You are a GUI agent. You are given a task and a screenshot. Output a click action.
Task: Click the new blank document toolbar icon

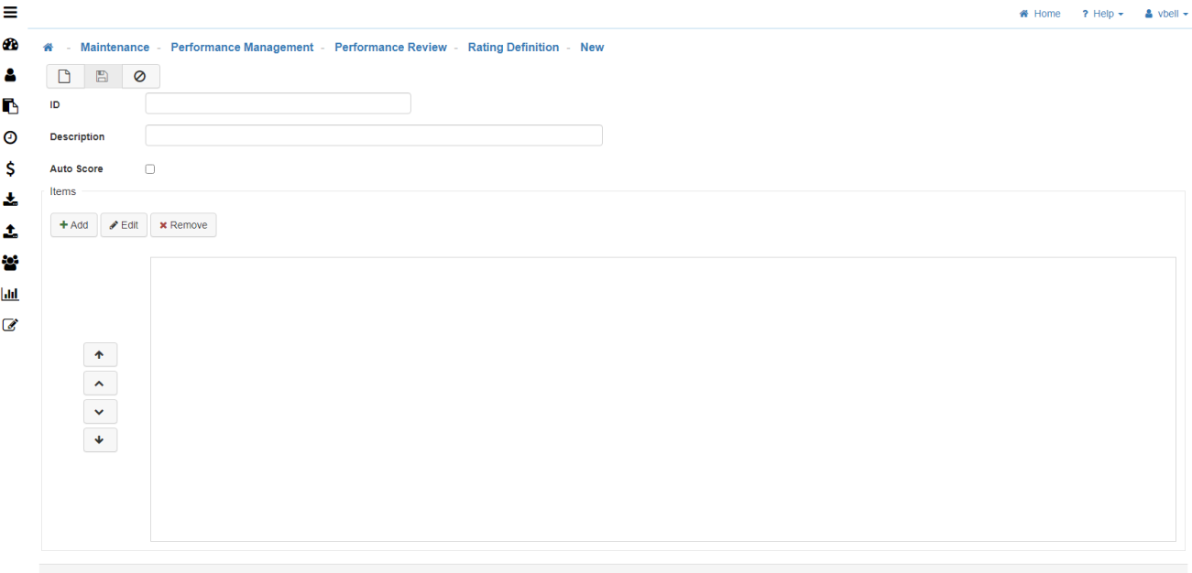tap(65, 77)
